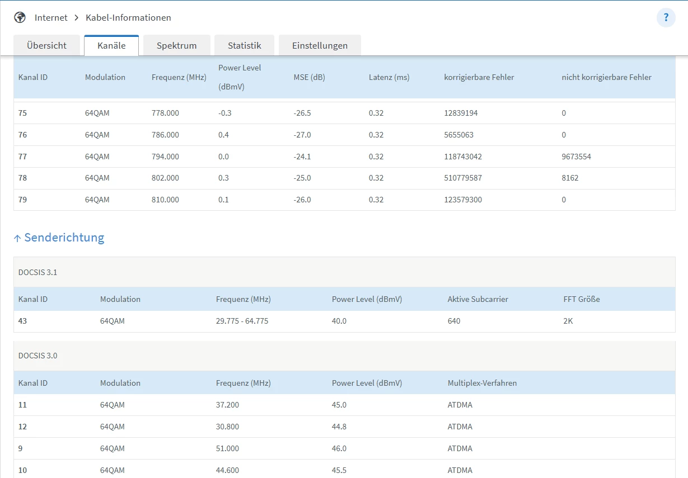Click the MSE (dB) column header

pyautogui.click(x=309, y=77)
